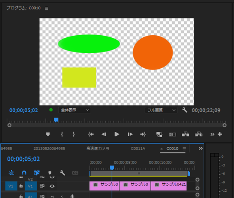Expand hidden timeline tabs overflow chevron
This screenshot has width=234, height=198.
[201, 148]
